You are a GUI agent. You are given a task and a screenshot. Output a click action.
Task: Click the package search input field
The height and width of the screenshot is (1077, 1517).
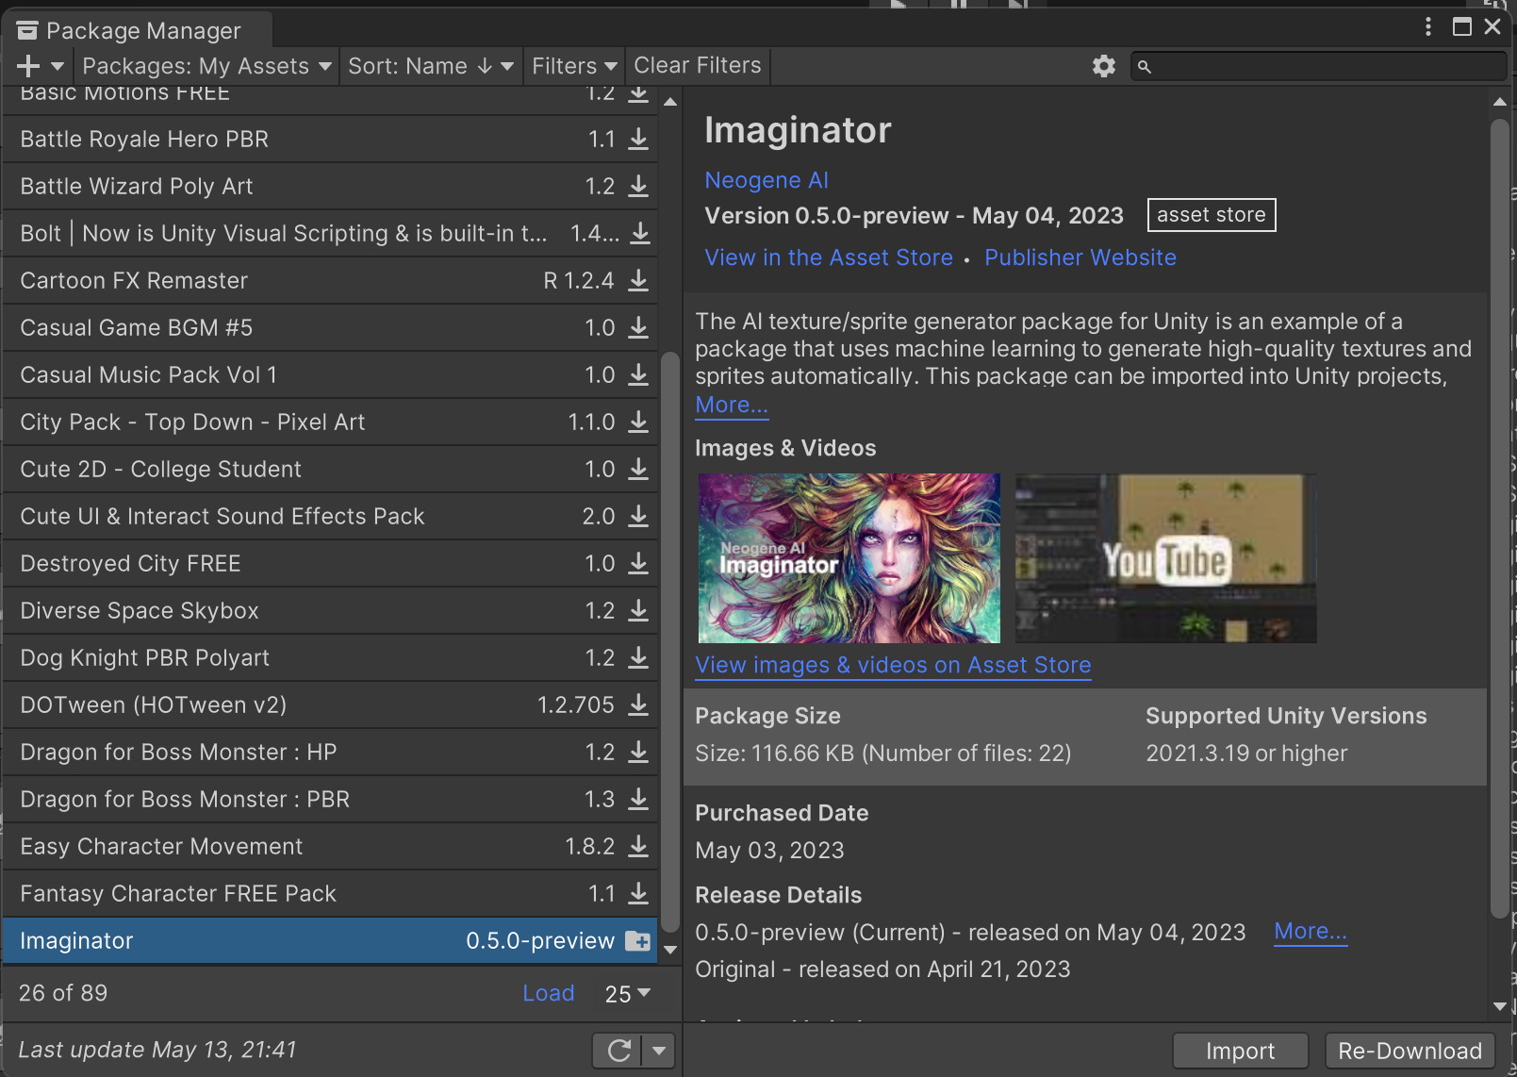(1318, 67)
